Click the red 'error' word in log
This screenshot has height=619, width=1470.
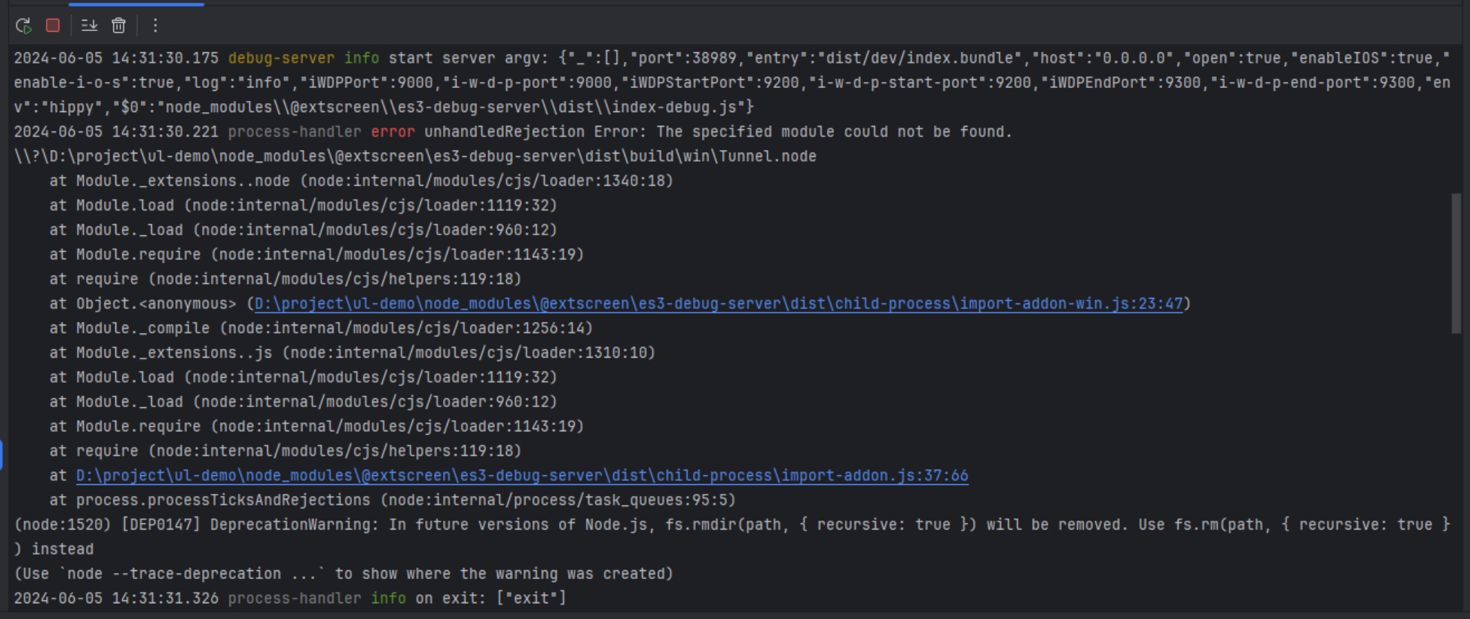tap(393, 131)
